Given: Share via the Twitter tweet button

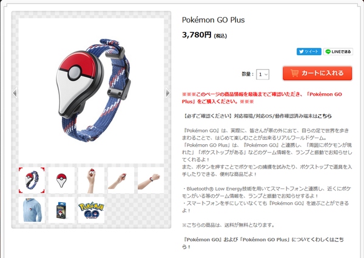Looking at the screenshot, I should 309,51.
